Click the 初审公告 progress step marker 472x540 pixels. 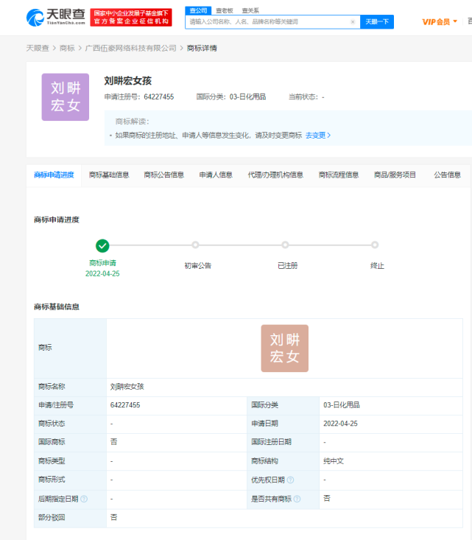tap(195, 245)
